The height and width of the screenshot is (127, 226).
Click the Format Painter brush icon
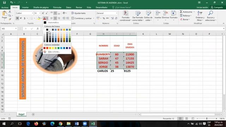point(10,19)
